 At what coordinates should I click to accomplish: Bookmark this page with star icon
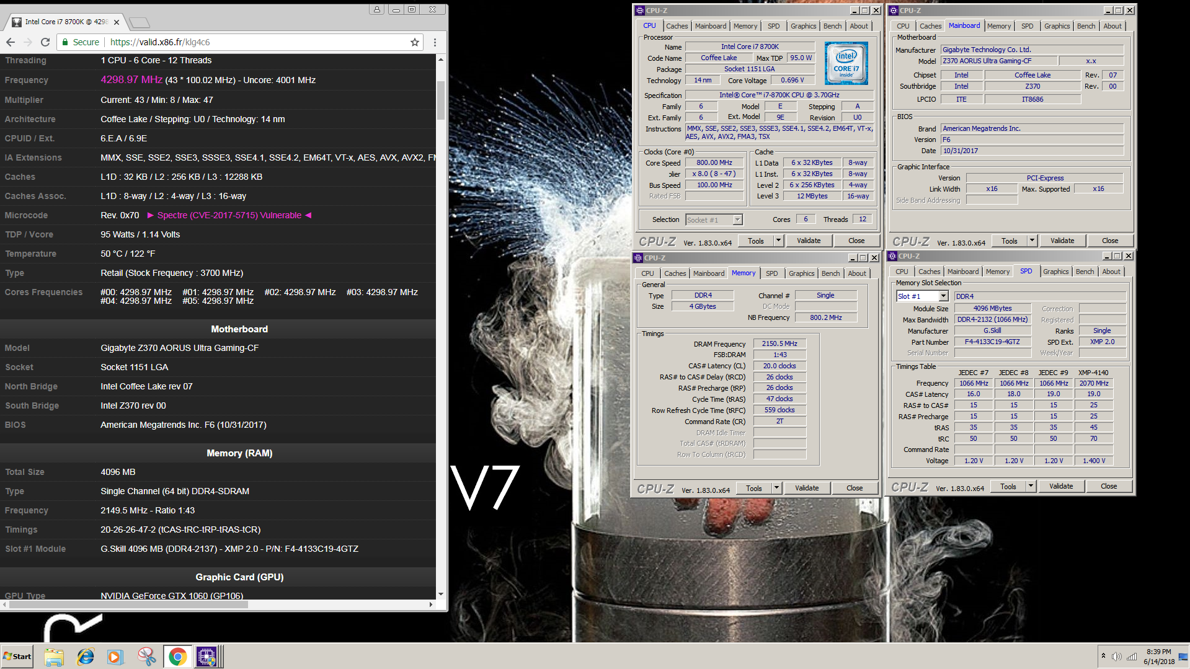tap(415, 42)
